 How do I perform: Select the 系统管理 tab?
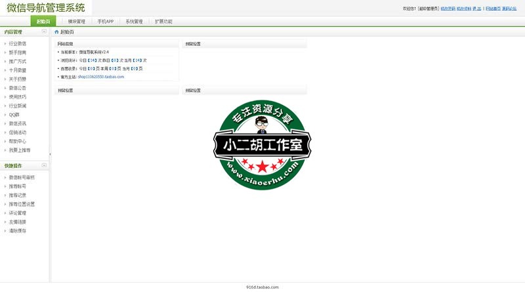click(x=134, y=22)
